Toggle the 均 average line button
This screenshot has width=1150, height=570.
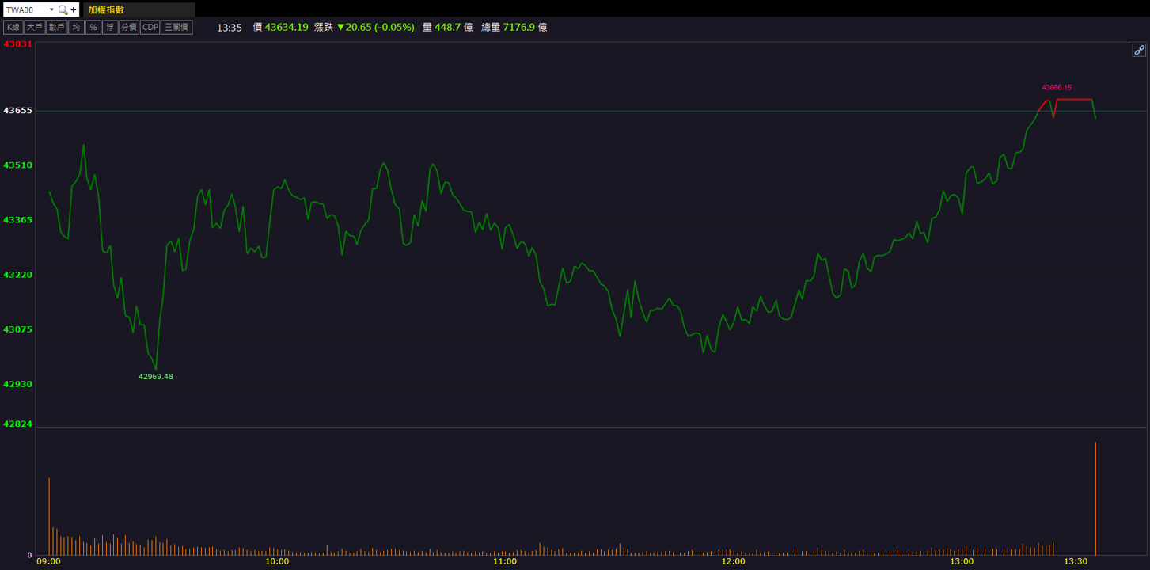76,27
